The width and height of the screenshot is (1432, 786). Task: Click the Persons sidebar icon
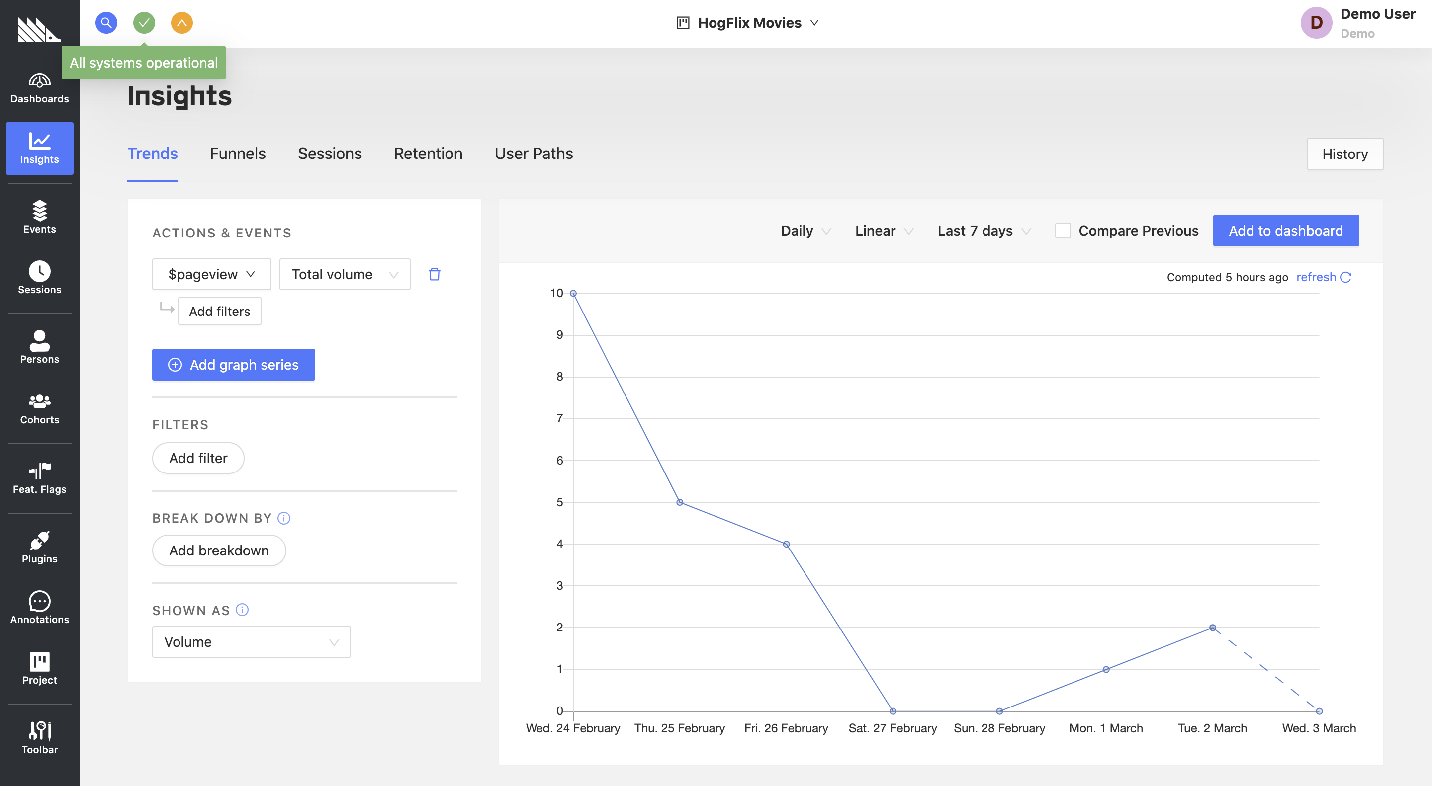coord(40,346)
